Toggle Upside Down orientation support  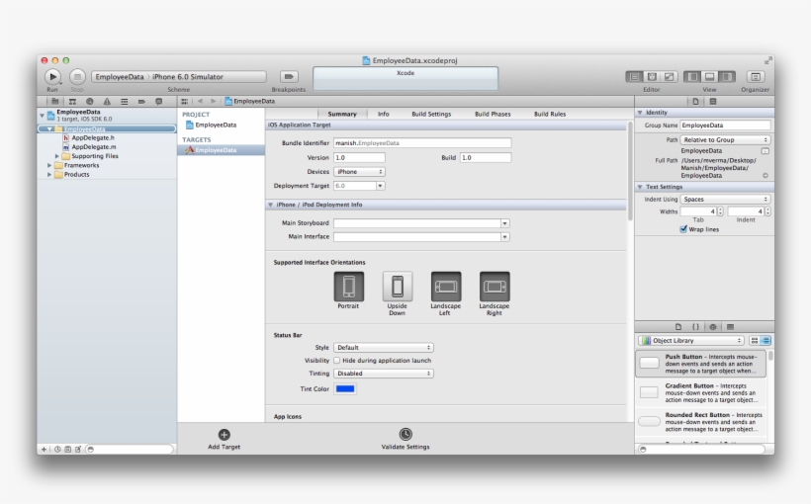pyautogui.click(x=398, y=287)
